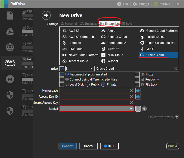Toggle Reconnect at program start checkbox

click(x=62, y=74)
